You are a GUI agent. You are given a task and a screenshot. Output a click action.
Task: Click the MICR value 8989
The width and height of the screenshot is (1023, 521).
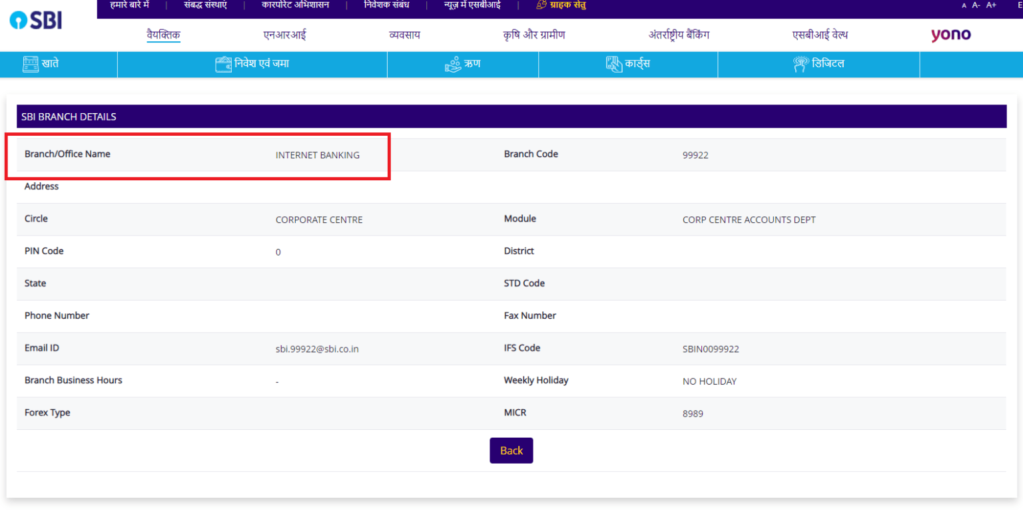[x=693, y=414]
